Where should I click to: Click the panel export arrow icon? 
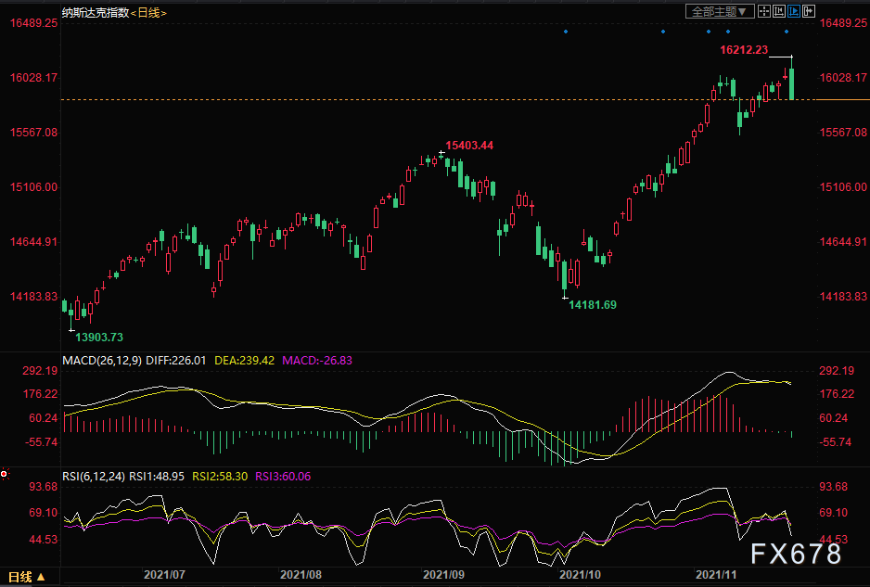[x=809, y=11]
